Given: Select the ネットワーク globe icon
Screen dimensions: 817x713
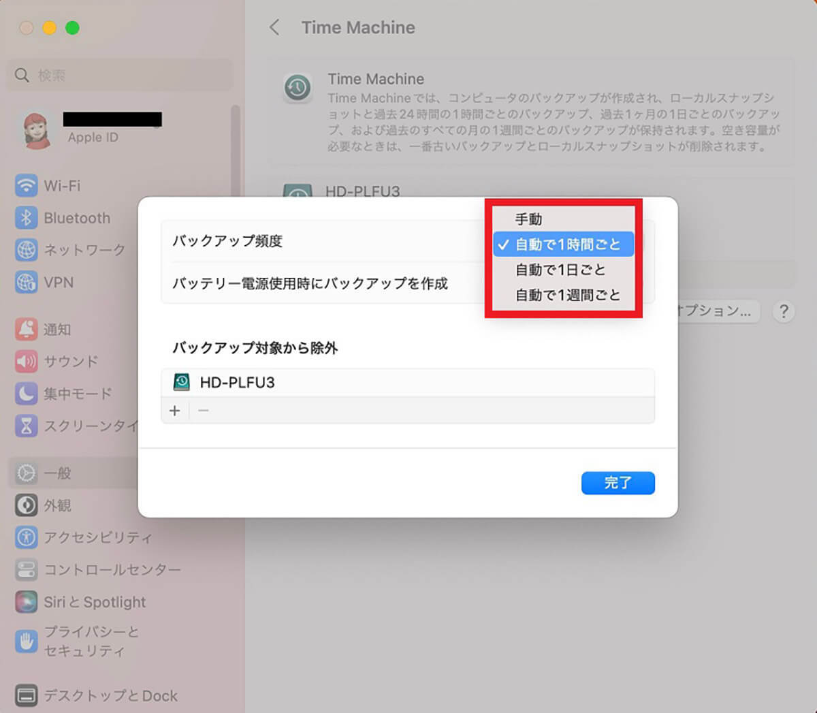Looking at the screenshot, I should (x=26, y=250).
